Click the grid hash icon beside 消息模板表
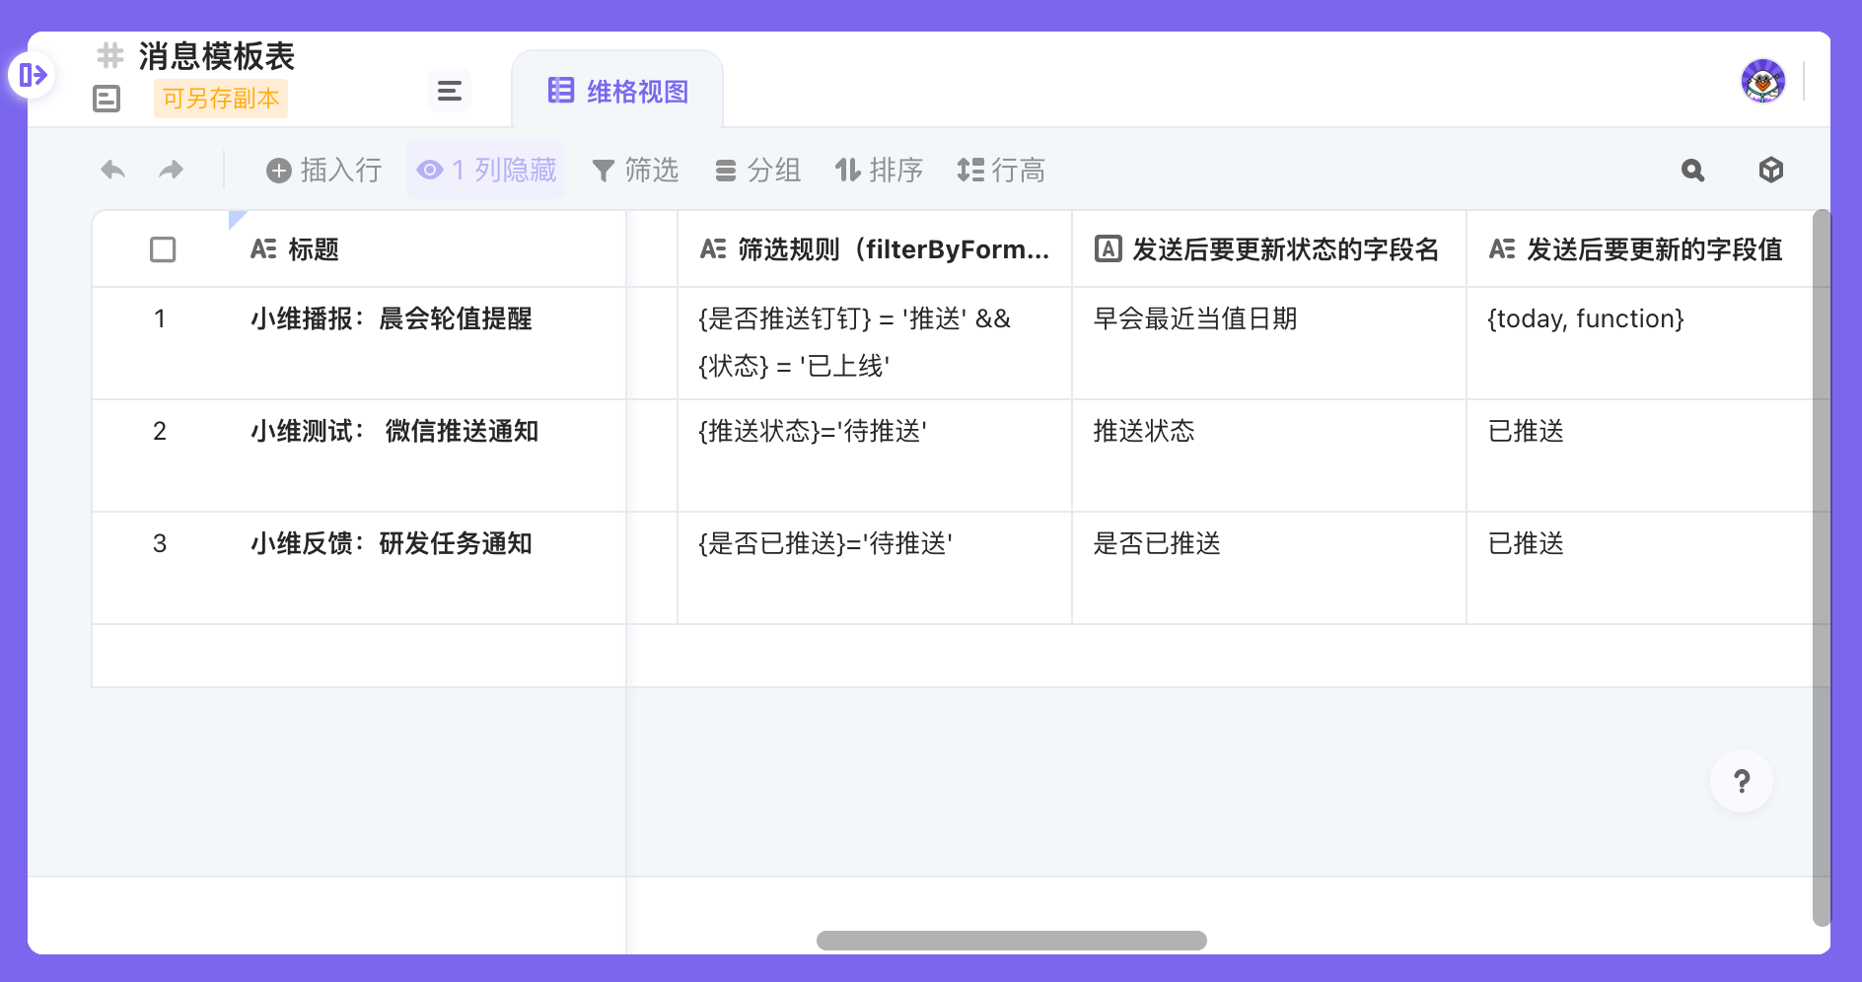Screen dimensions: 1862x982 pyautogui.click(x=110, y=55)
